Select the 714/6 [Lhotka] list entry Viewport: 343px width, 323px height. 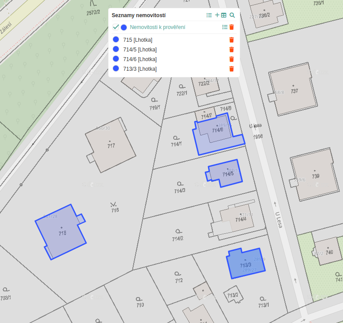140,59
